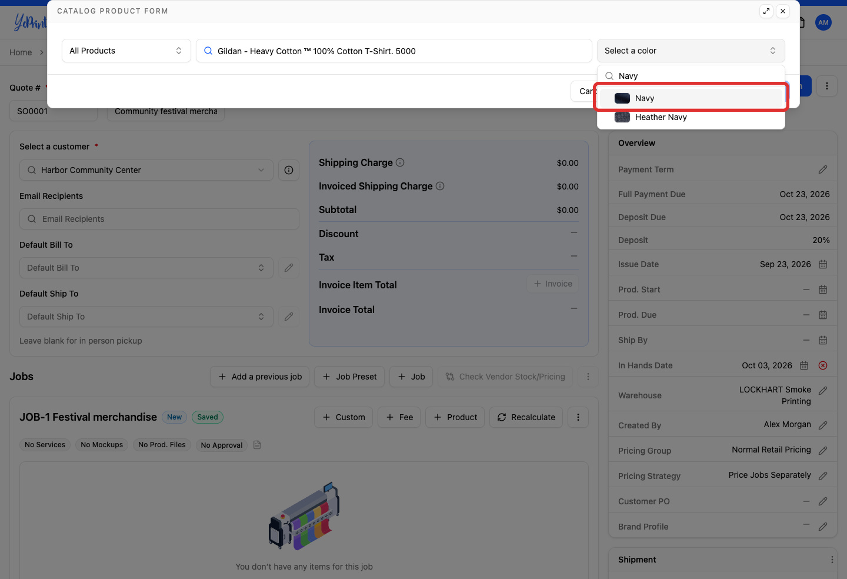This screenshot has height=579, width=847.
Task: Open Prod. Start calendar icon
Action: click(823, 289)
